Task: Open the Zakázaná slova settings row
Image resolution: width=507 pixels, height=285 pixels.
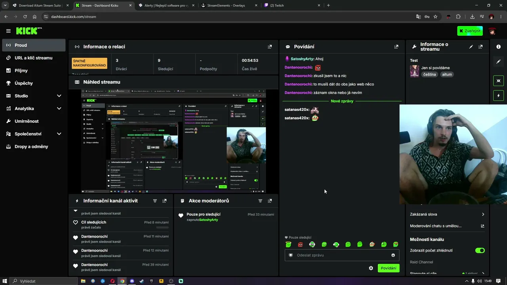Action: click(x=447, y=214)
